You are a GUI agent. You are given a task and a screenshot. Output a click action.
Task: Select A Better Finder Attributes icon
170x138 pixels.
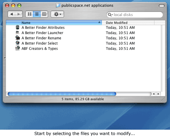[x=18, y=27]
